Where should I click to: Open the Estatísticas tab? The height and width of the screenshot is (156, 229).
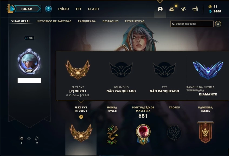click(135, 21)
